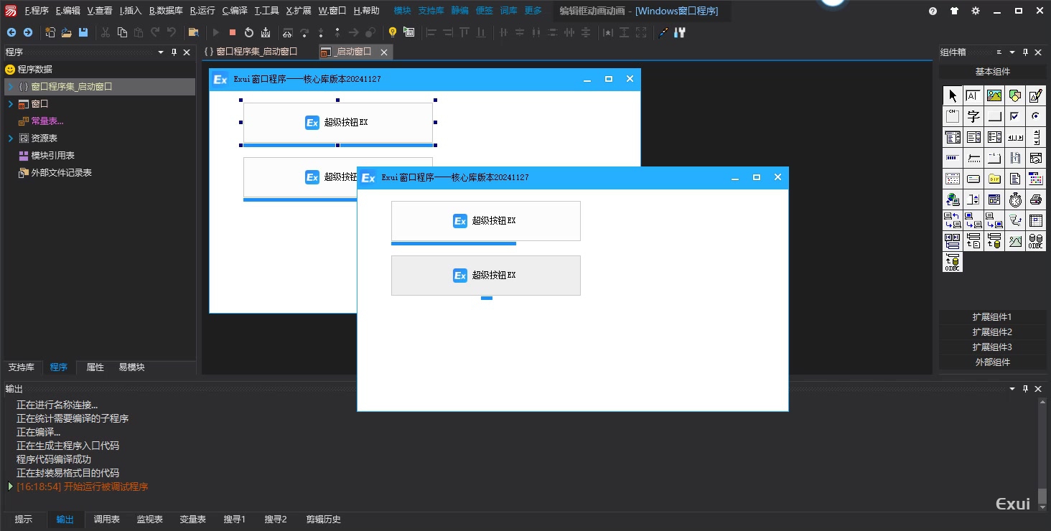Click the help question mark icon

(933, 11)
